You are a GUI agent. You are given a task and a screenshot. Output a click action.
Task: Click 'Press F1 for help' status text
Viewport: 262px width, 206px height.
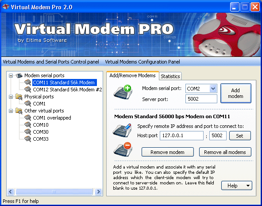[x=21, y=201]
